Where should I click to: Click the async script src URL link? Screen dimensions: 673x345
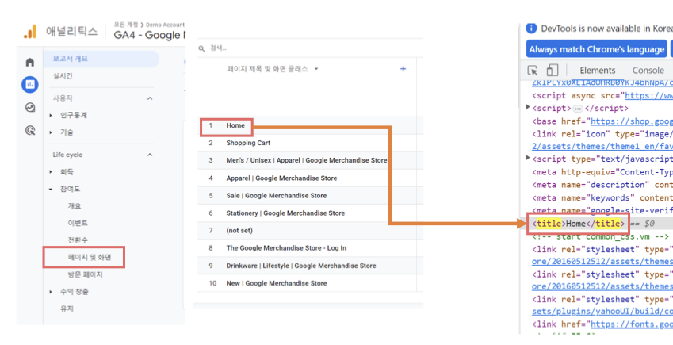pyautogui.click(x=649, y=96)
